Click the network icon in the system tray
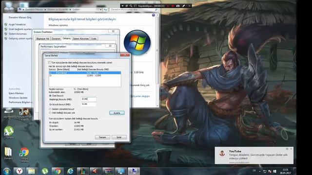The image size is (312, 175). tap(265, 171)
